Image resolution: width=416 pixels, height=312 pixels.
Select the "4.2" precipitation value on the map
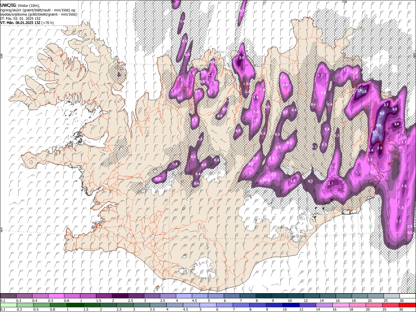click(382, 113)
